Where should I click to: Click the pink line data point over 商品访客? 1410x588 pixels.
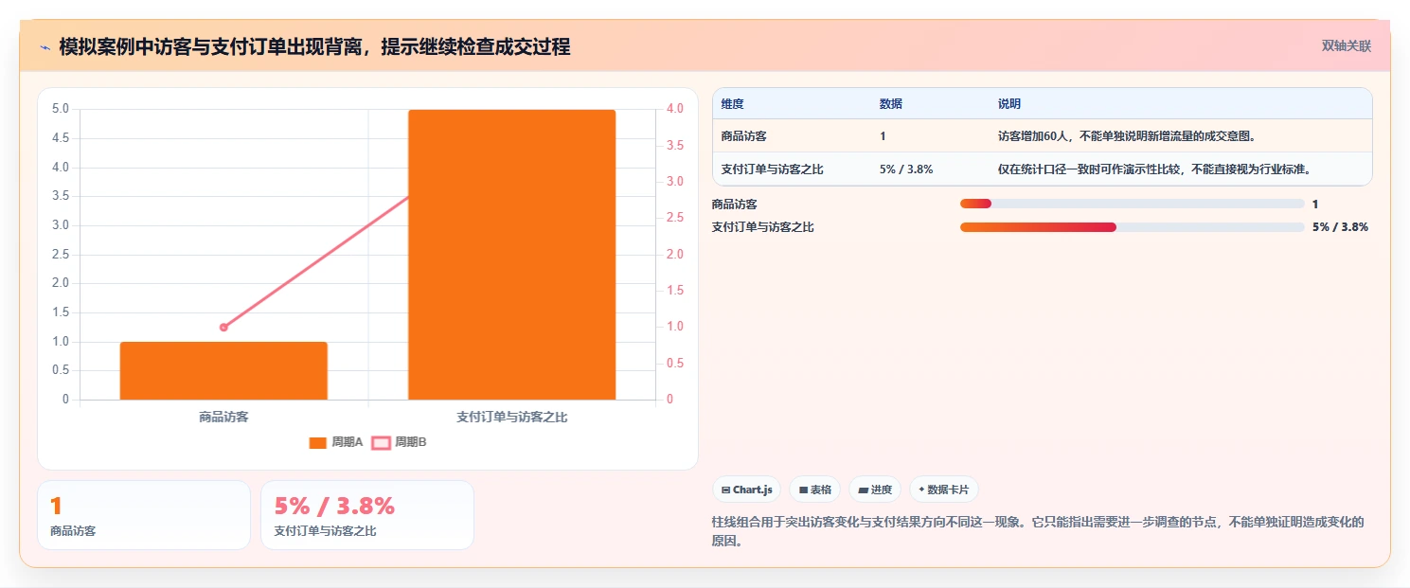[x=223, y=327]
